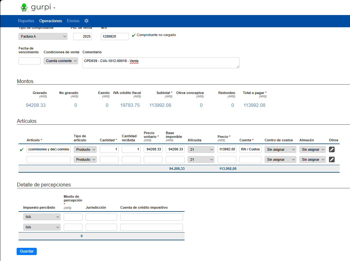Click the Otros conceptos value 0

(201, 105)
